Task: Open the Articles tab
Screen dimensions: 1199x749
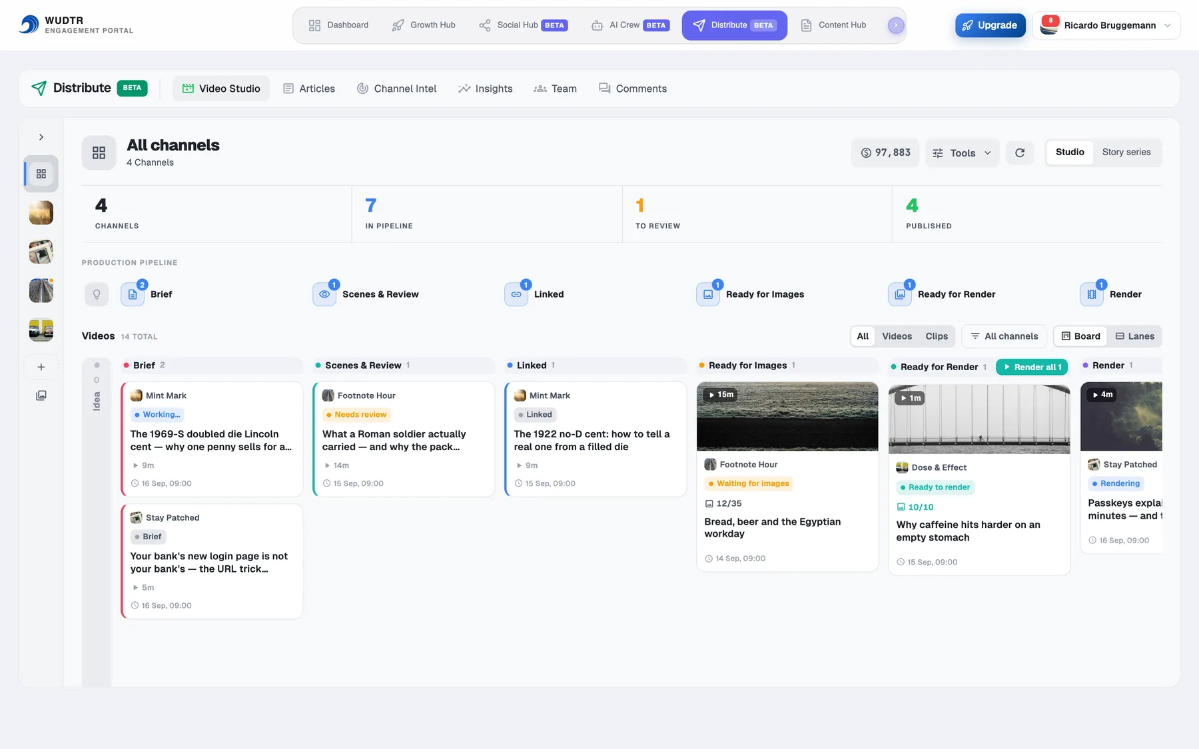Action: (309, 89)
